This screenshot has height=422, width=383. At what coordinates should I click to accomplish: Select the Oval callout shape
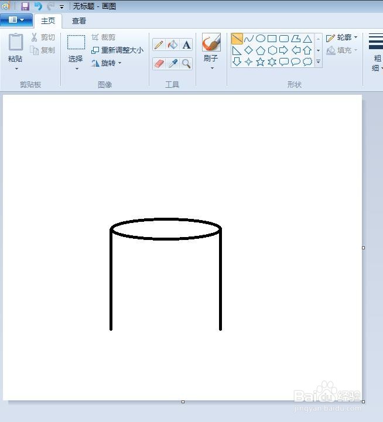click(296, 62)
